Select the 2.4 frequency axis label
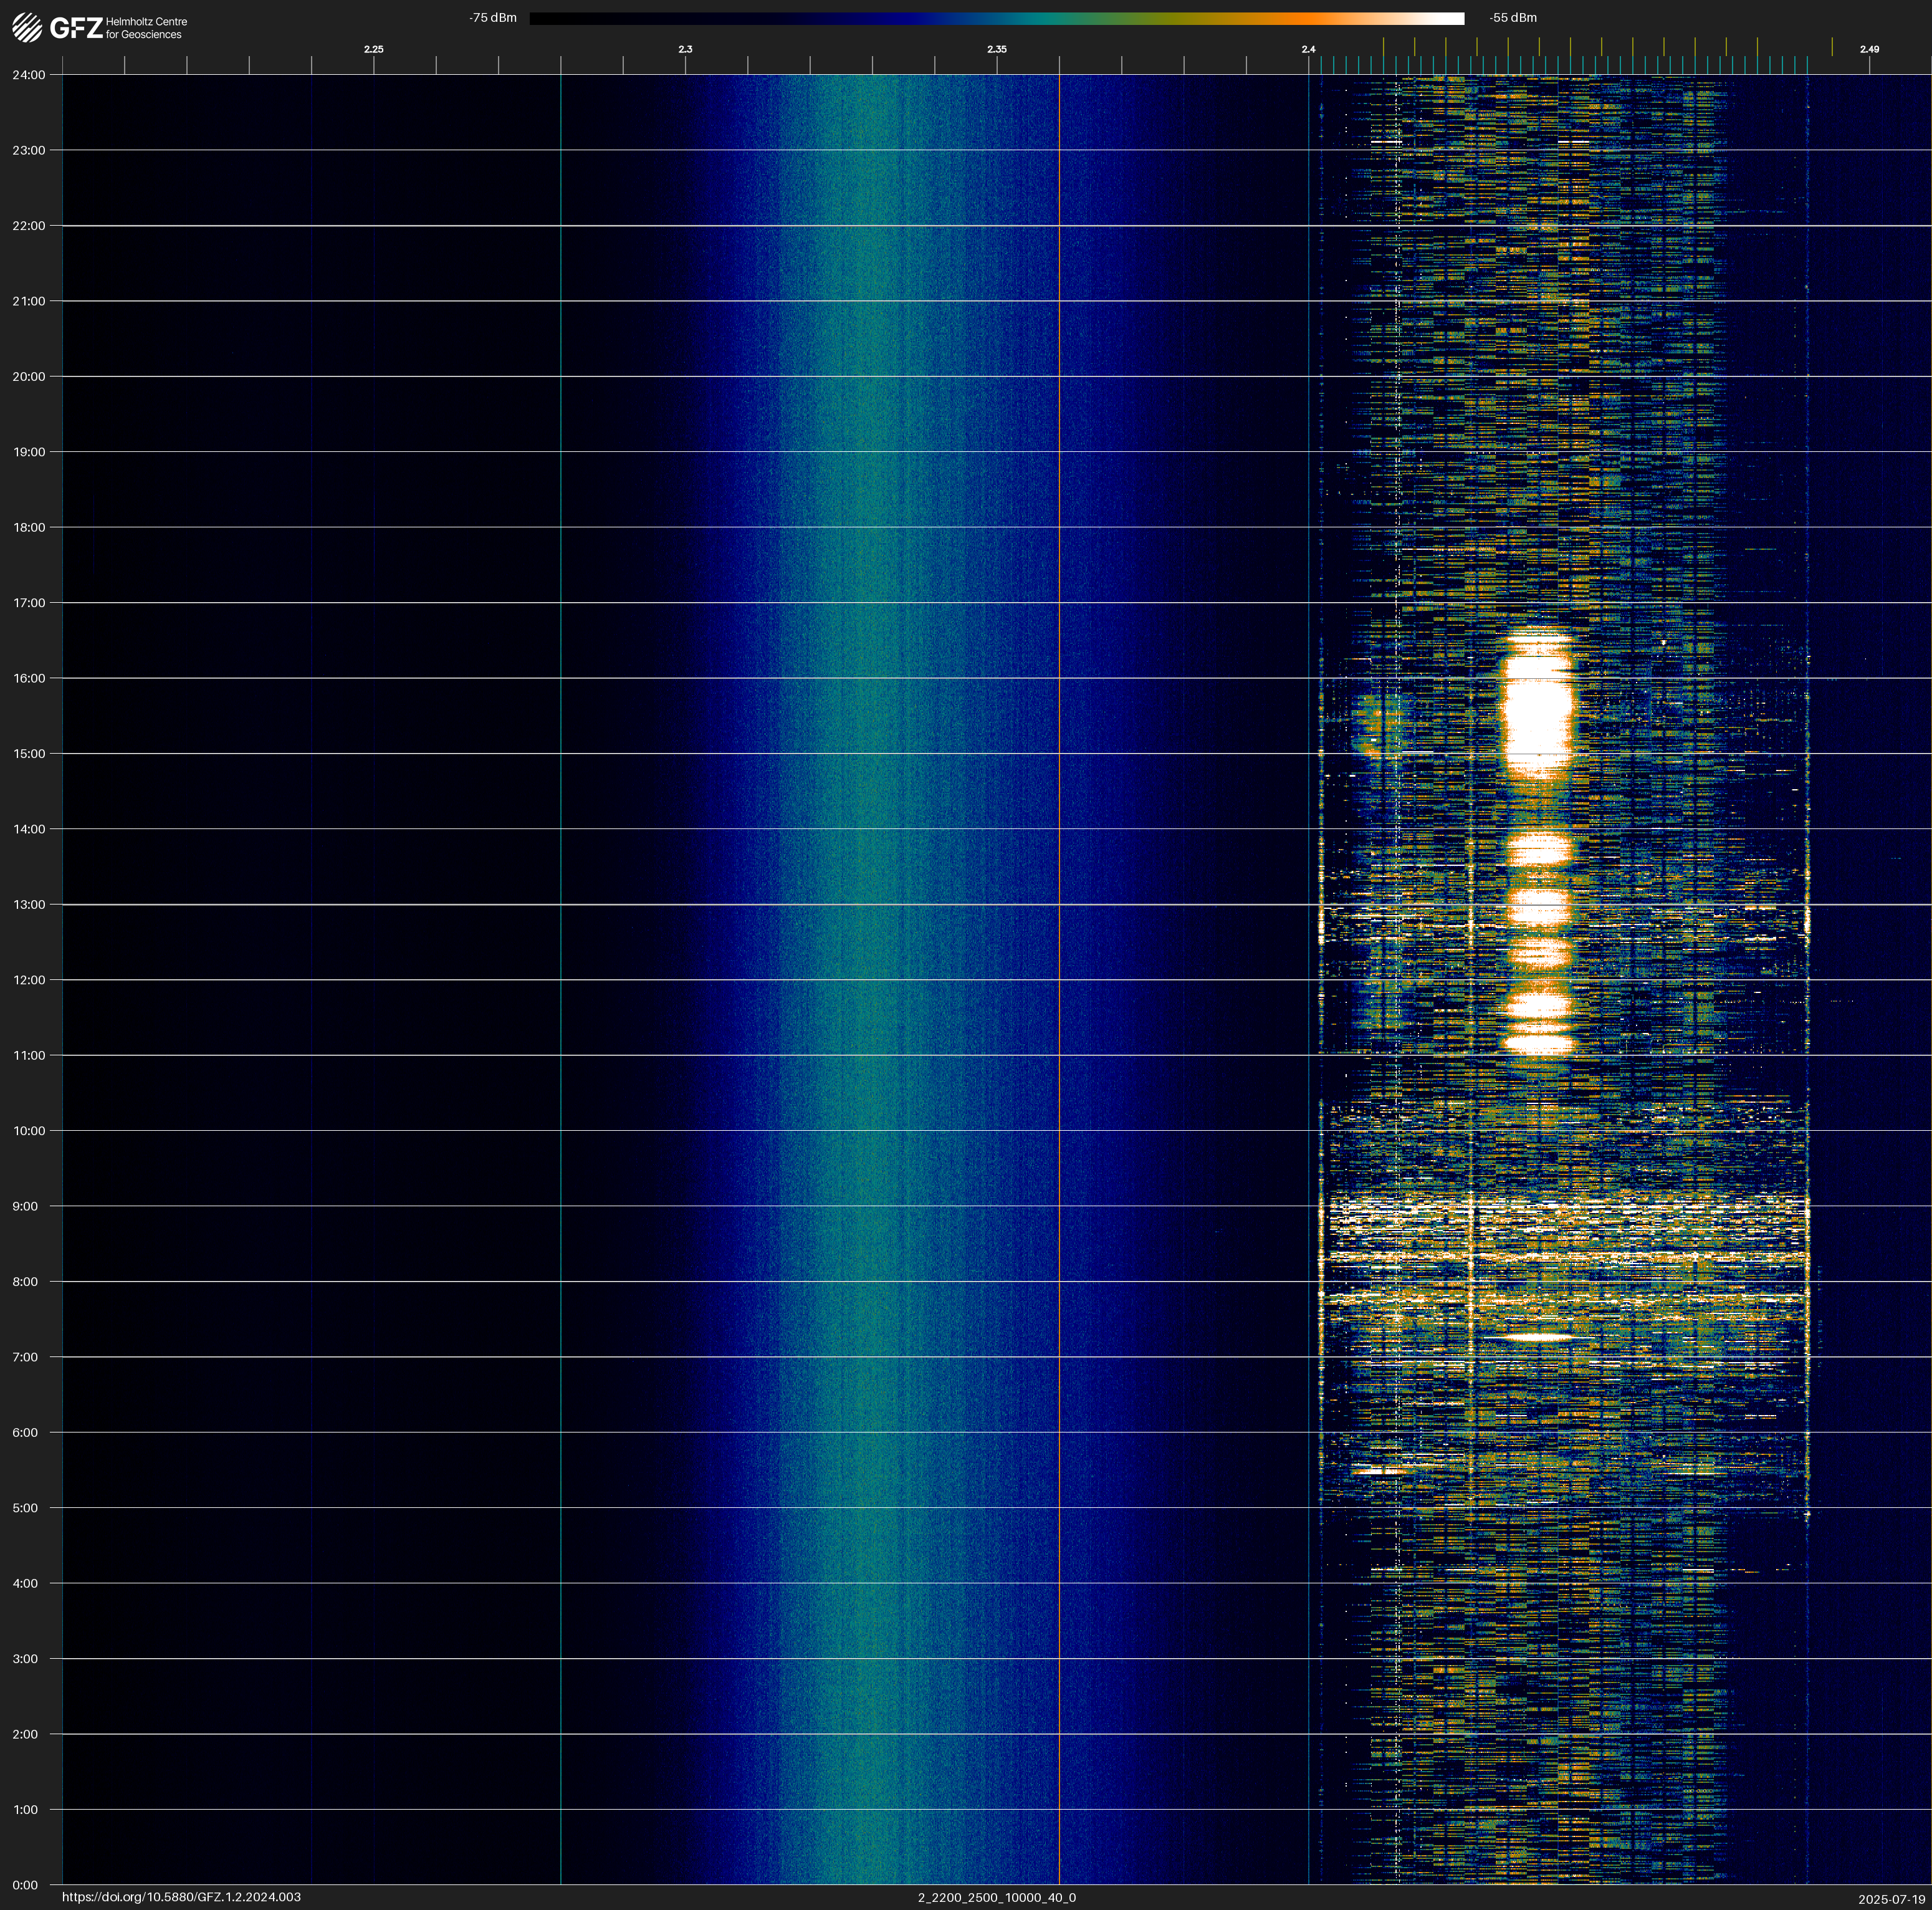1932x1910 pixels. 1308,49
